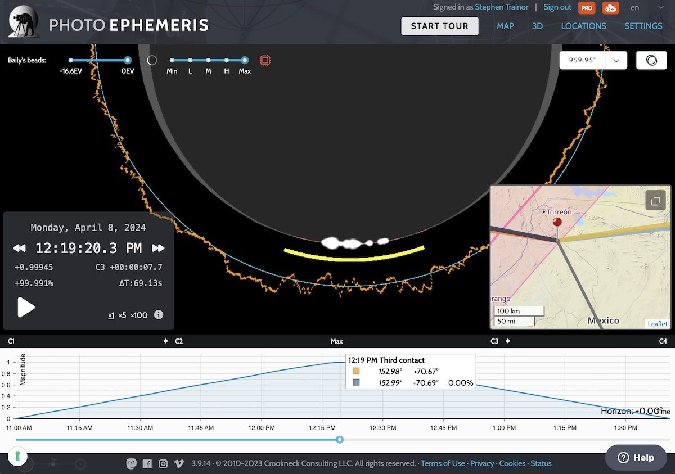Jump to C4 contact marker
The height and width of the screenshot is (474, 675).
663,341
